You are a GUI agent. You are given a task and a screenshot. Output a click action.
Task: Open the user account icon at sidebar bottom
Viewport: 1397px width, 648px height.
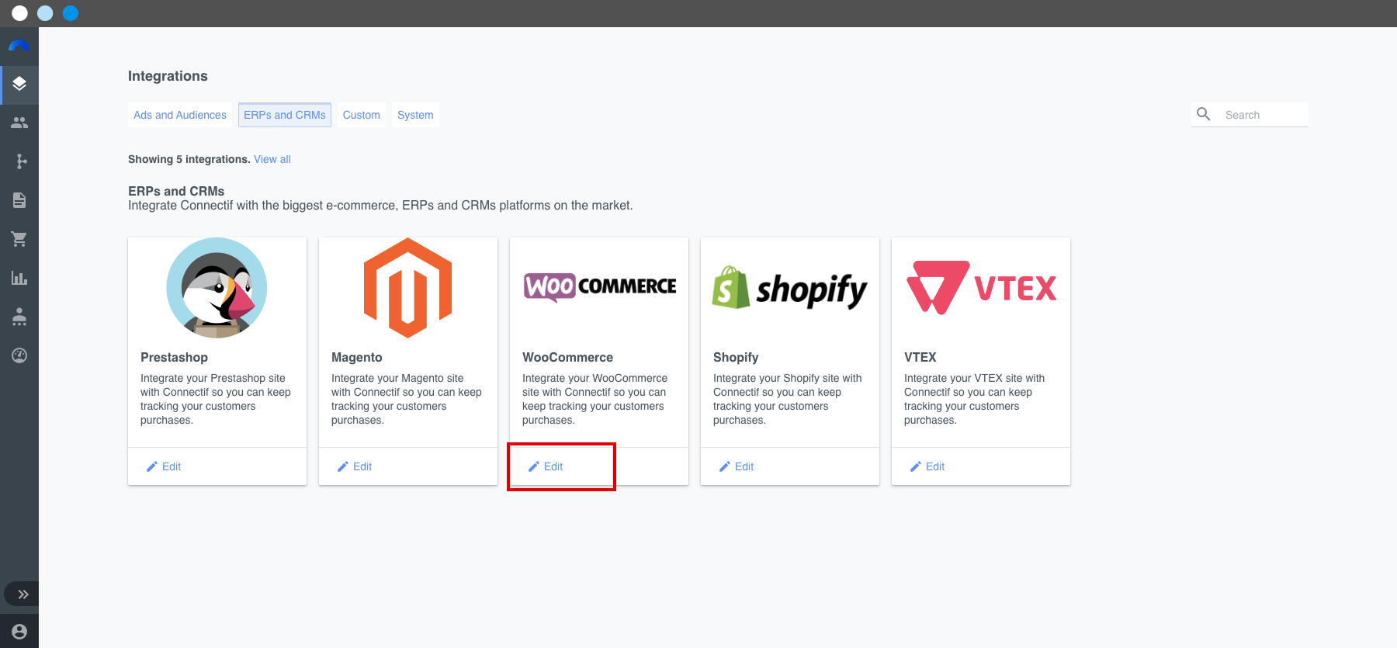click(19, 632)
